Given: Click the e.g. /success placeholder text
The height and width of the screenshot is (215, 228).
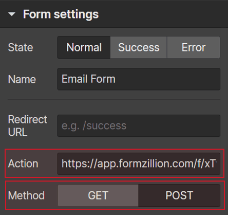Looking at the screenshot, I should pyautogui.click(x=94, y=126).
